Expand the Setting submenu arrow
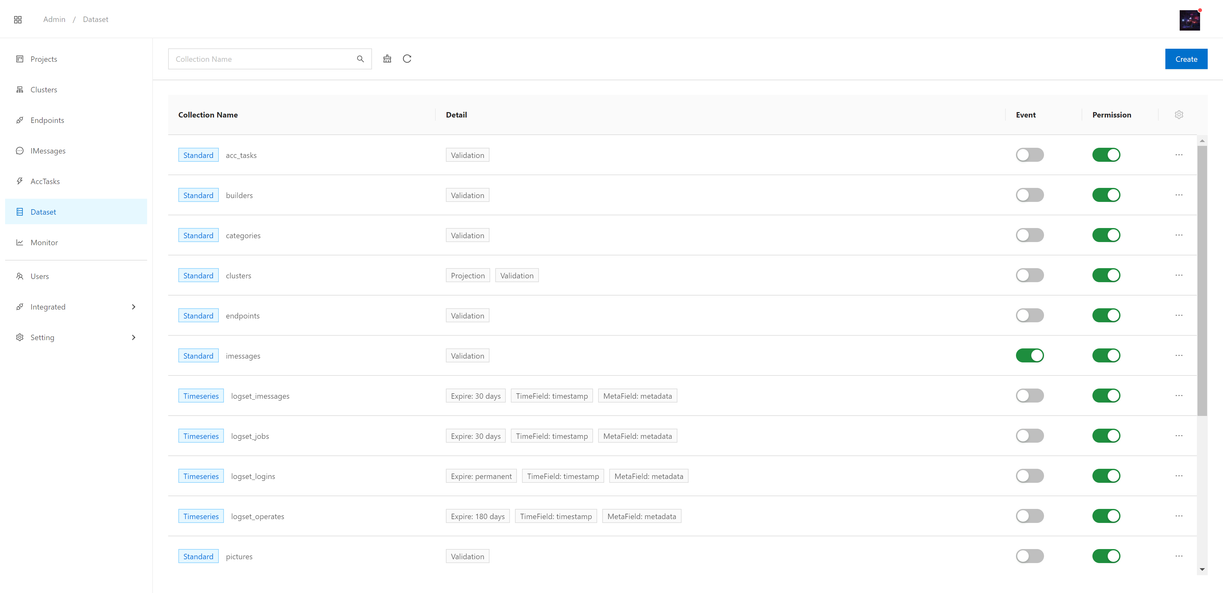 [133, 338]
